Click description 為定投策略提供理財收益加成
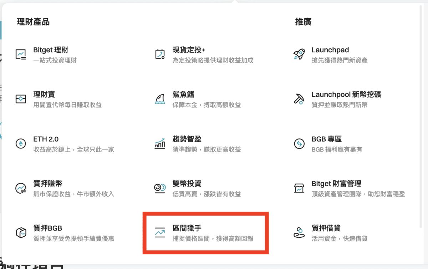 (213, 60)
